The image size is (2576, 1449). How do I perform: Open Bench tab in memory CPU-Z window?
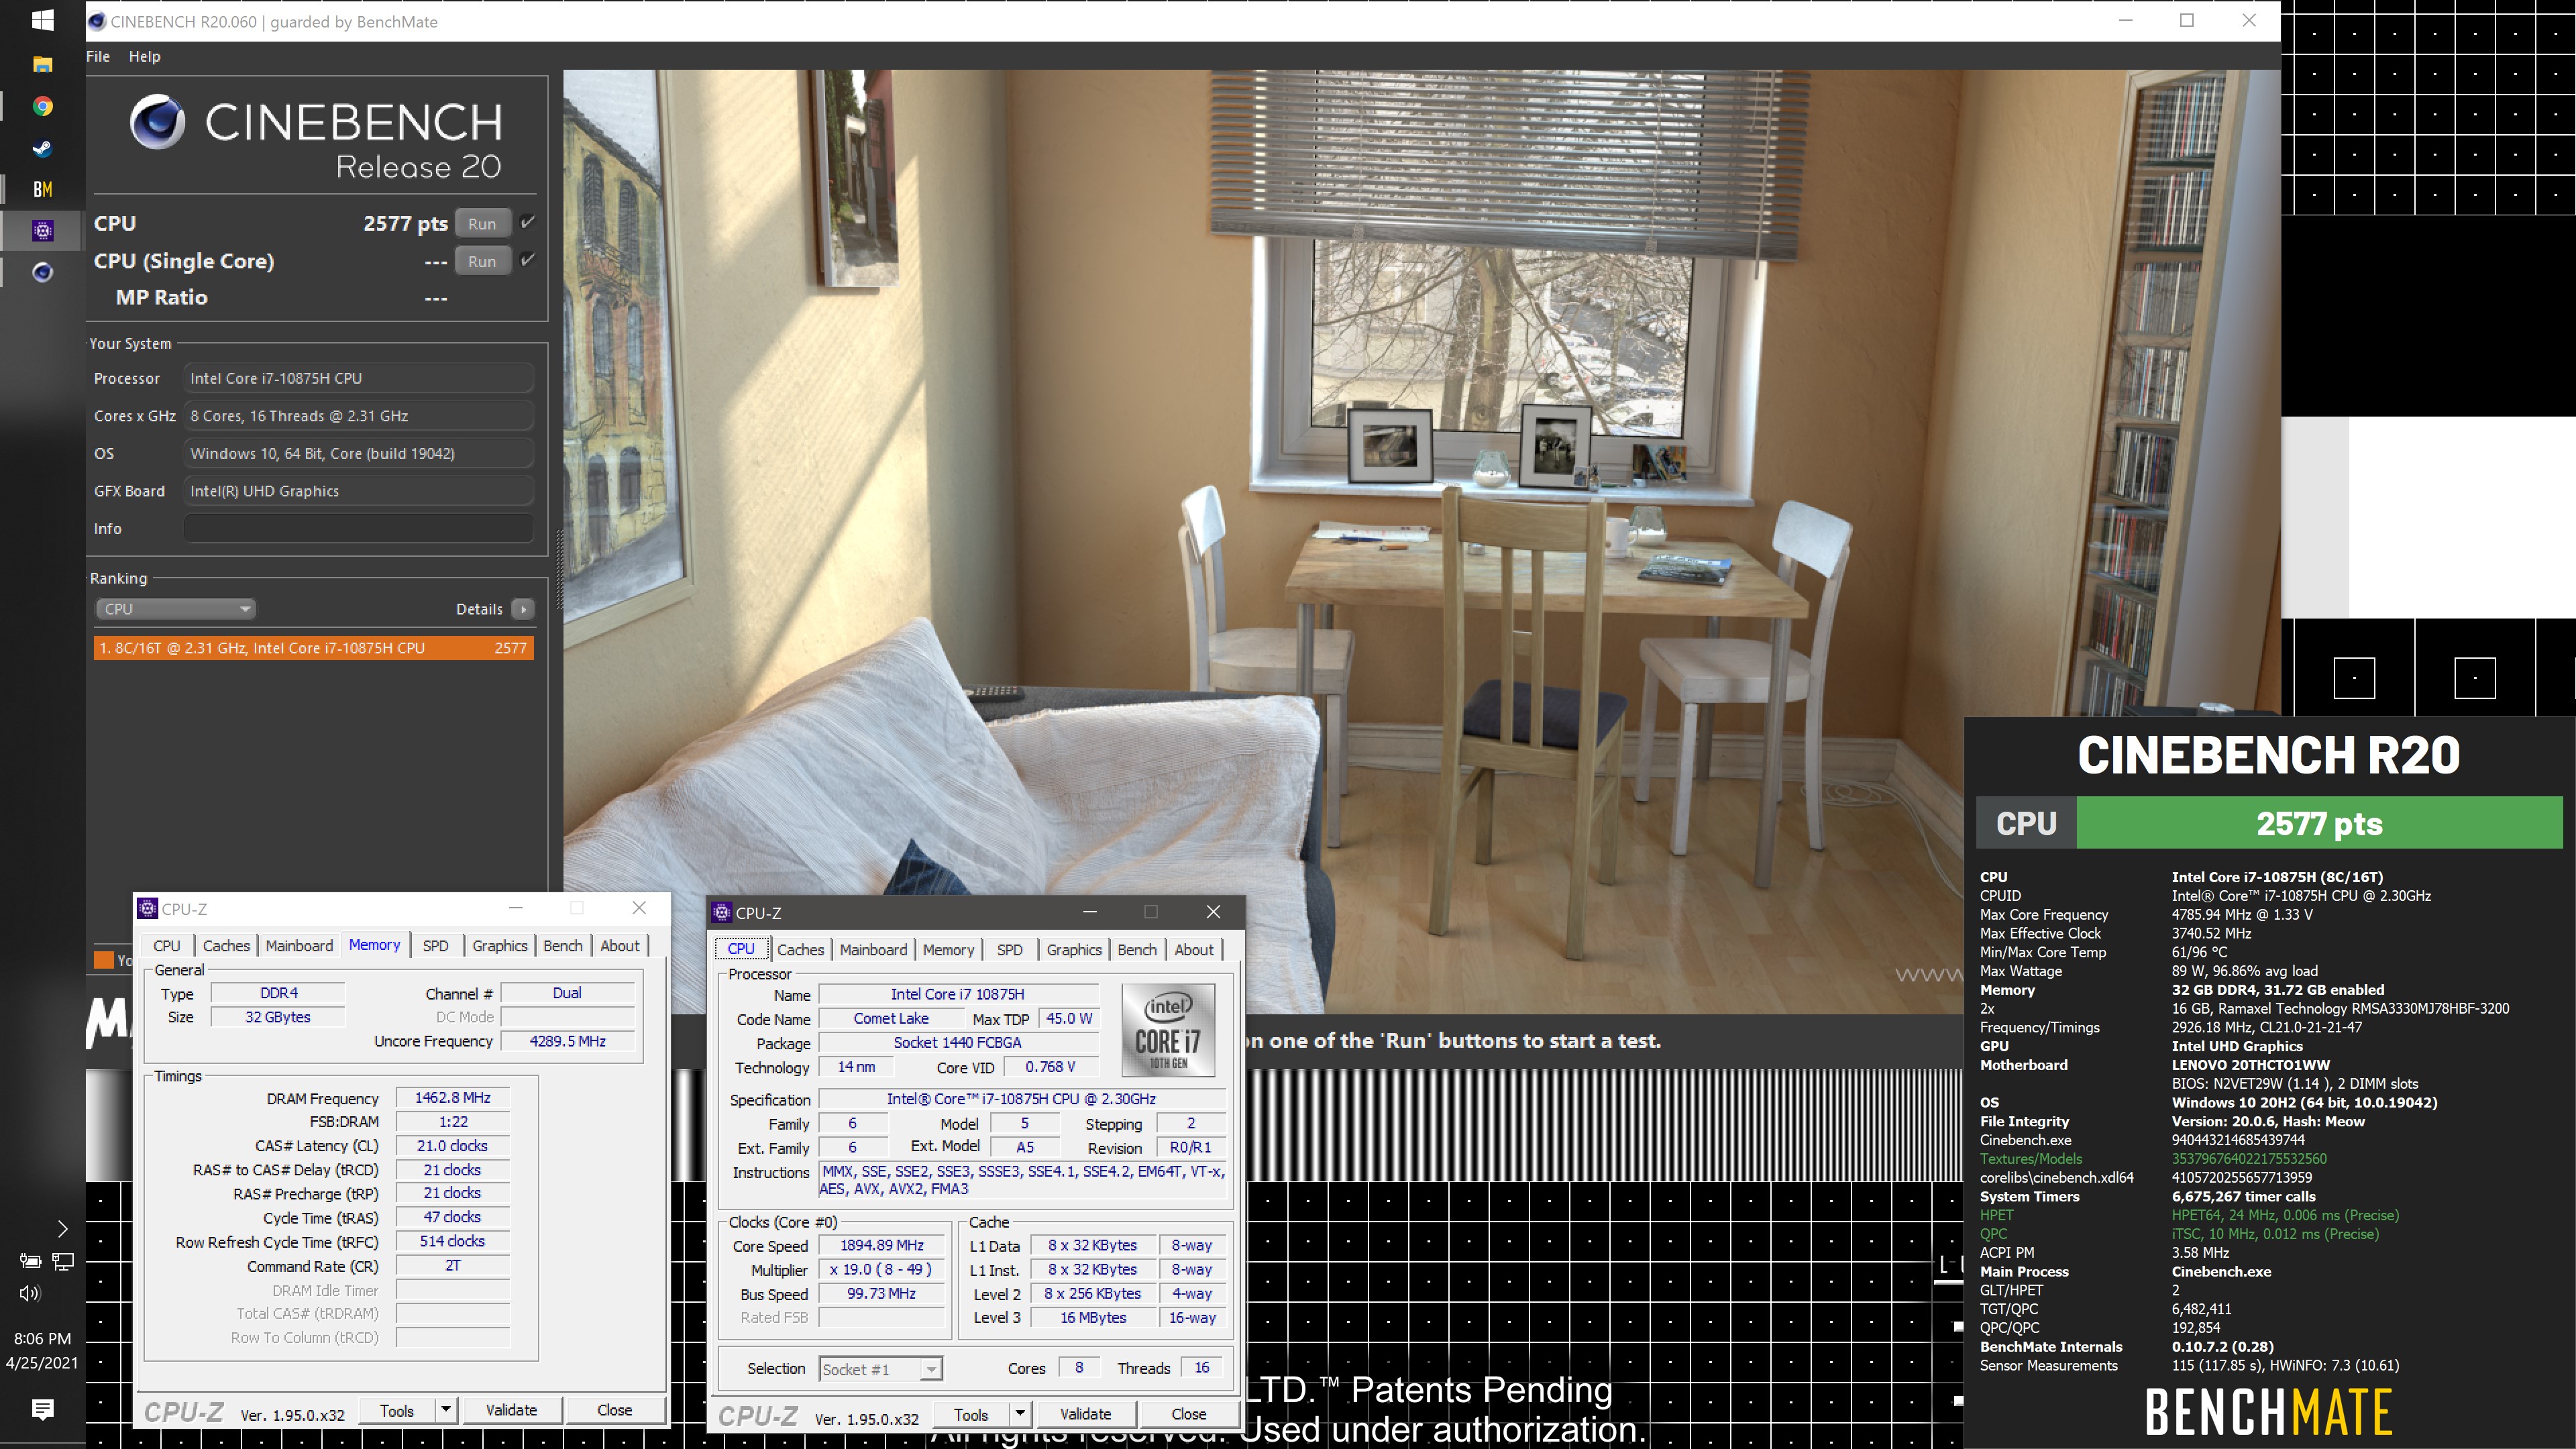coord(563,945)
